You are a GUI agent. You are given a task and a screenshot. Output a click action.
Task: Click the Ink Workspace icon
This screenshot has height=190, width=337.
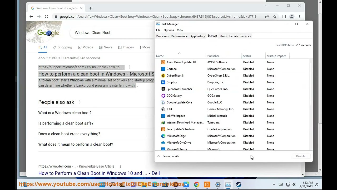point(163,116)
